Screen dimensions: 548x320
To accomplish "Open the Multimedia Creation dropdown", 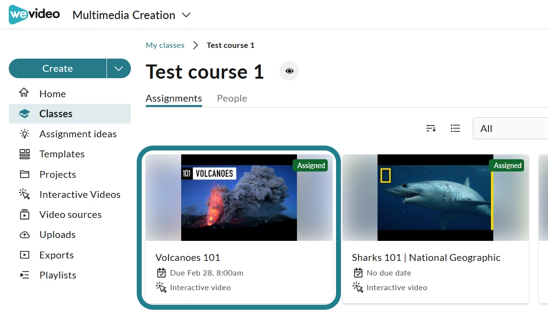I will pyautogui.click(x=131, y=15).
